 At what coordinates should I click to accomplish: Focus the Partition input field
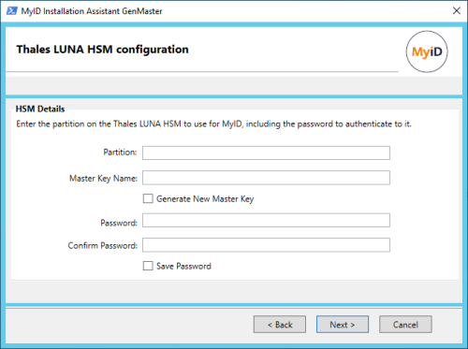point(266,153)
